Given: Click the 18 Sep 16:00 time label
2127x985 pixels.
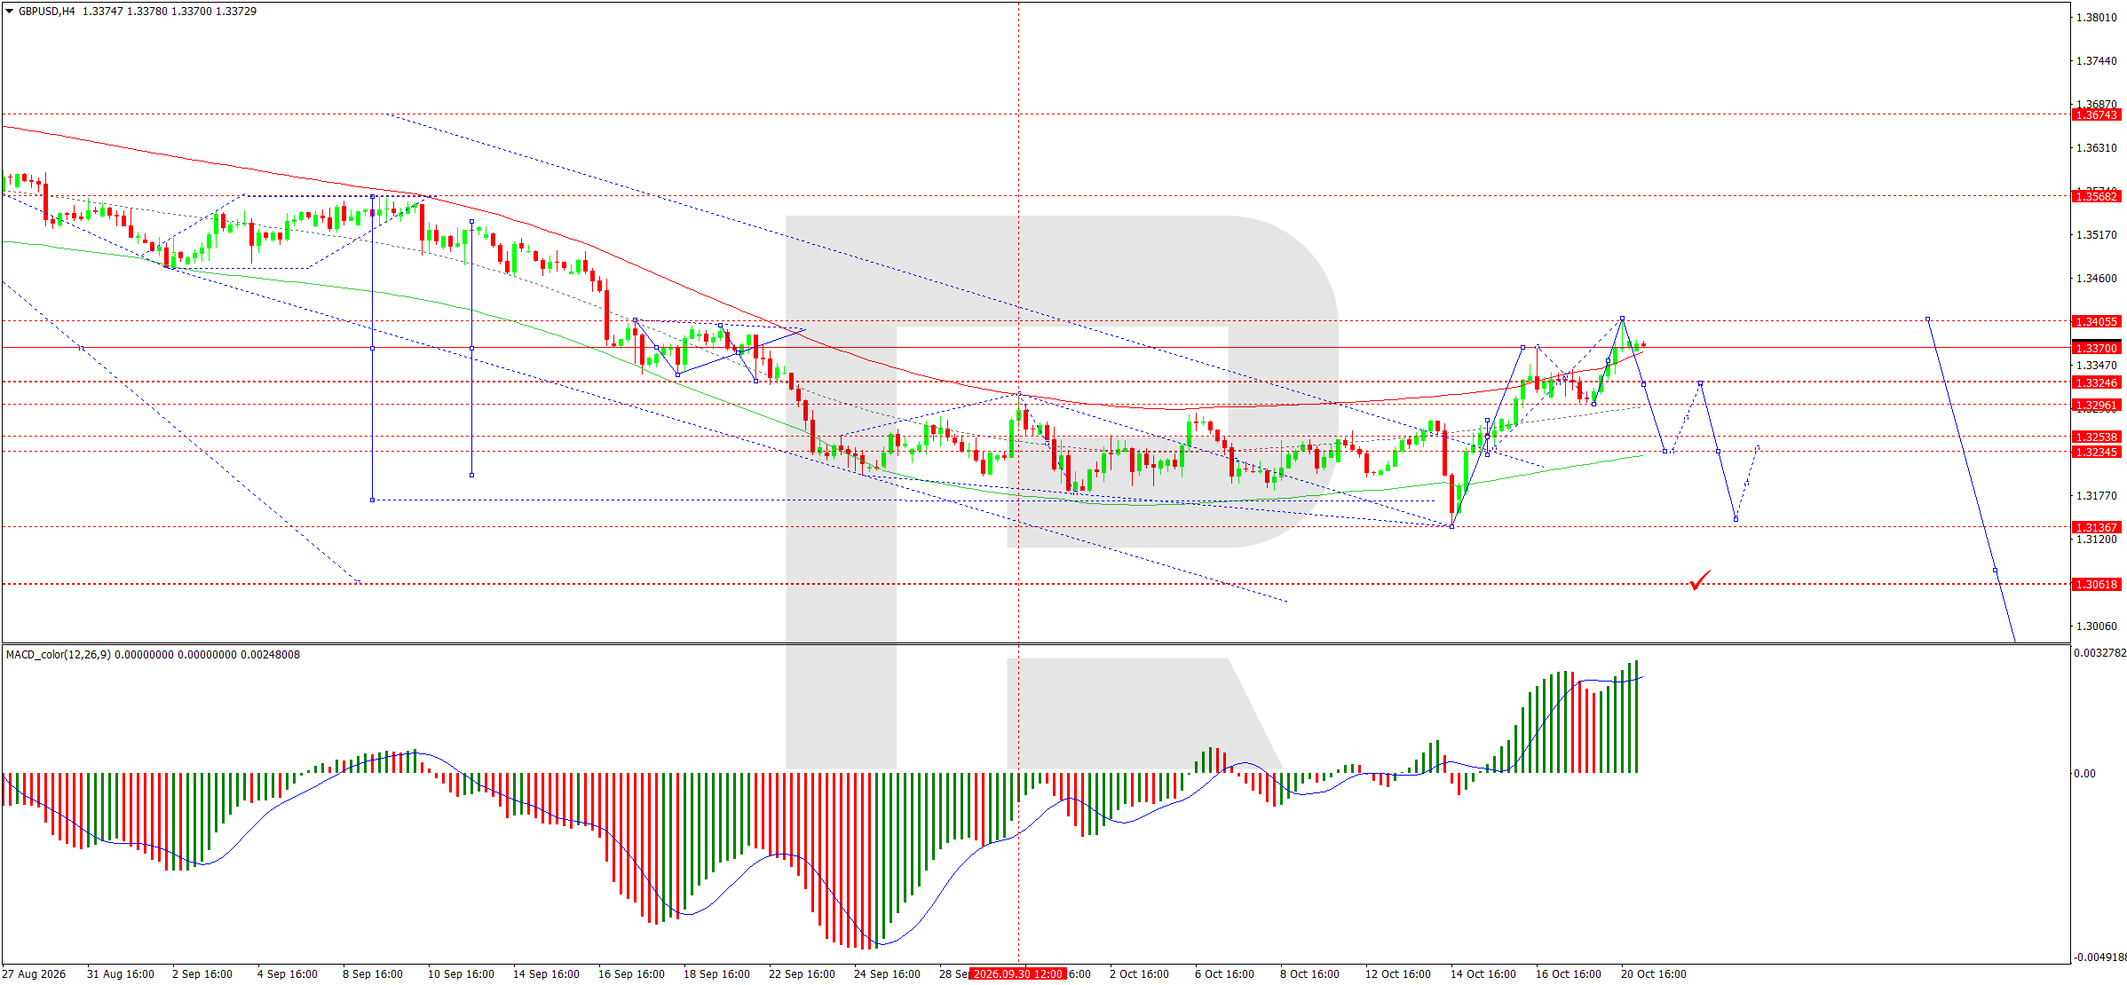Looking at the screenshot, I should coord(716,974).
